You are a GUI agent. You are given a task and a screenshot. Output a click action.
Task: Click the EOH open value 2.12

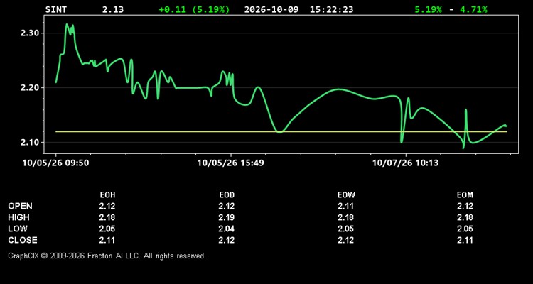pos(107,206)
